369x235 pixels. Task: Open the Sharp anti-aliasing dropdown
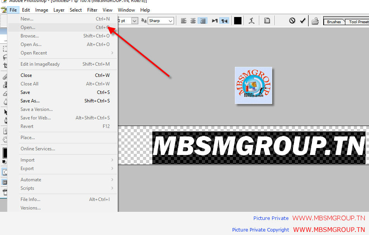coord(161,21)
